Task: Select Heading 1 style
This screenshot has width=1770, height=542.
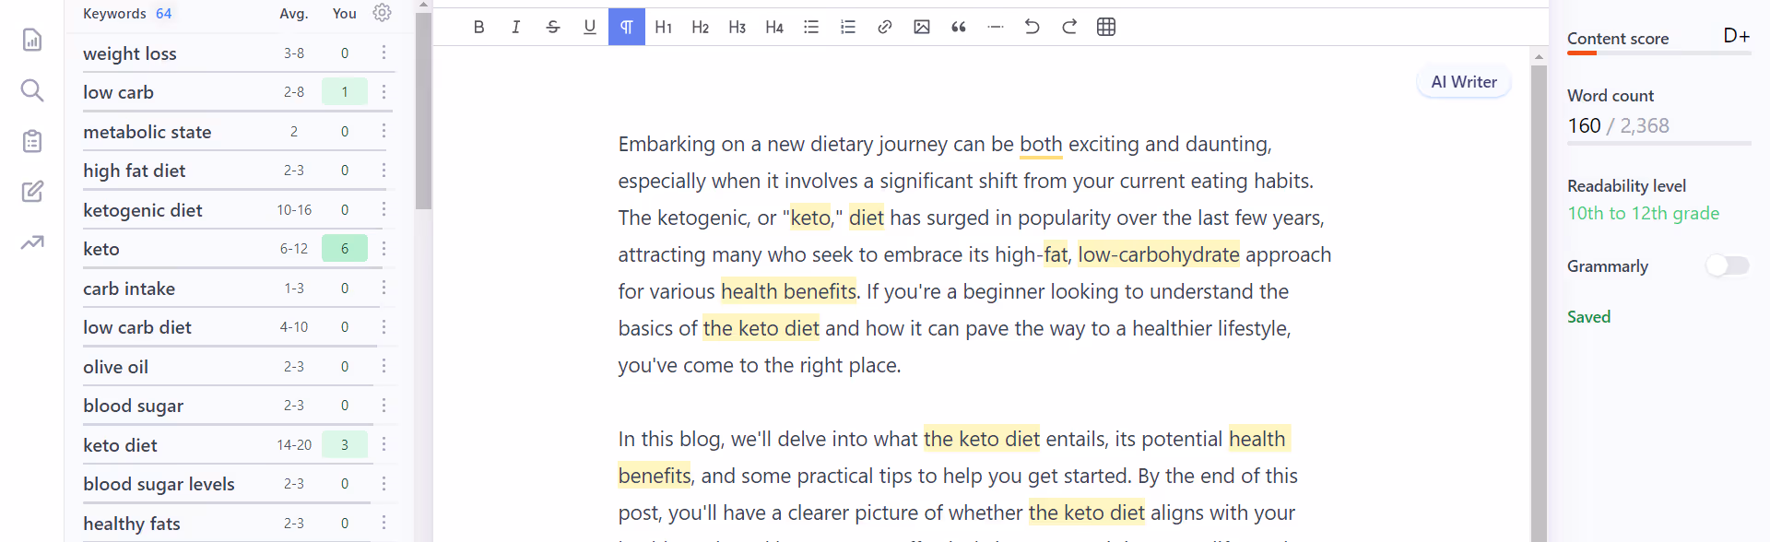Action: 663,27
